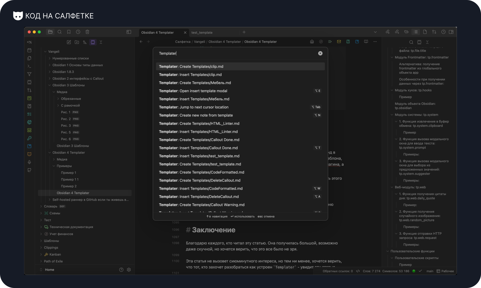Screen dimensions: 481x288
Task: Collapse all folders in the file explorer
Action: [x=101, y=42]
